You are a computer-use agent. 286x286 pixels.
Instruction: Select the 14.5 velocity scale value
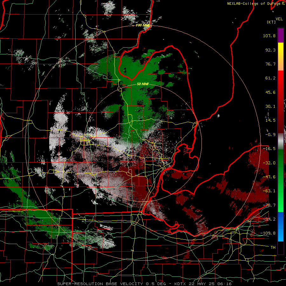tap(270, 120)
